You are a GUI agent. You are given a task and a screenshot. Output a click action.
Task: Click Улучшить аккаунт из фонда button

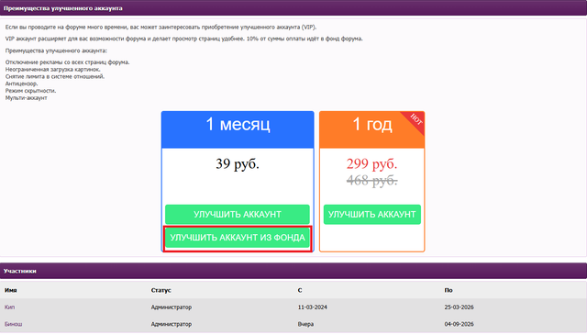[238, 238]
